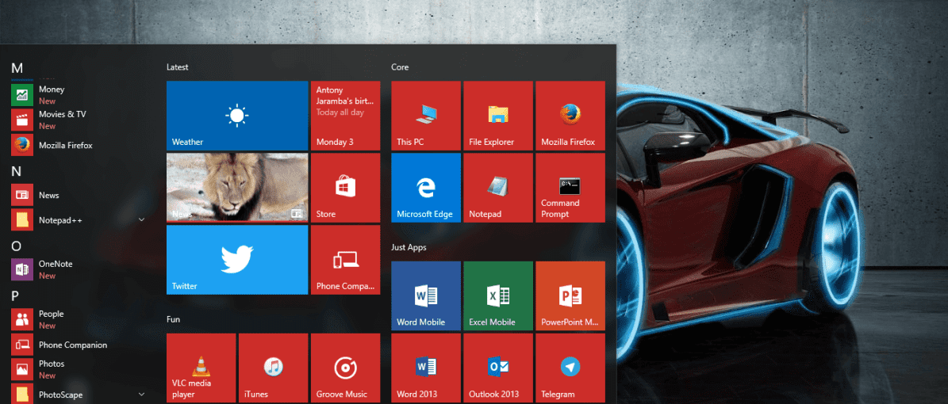Open the Word Mobile tile
This screenshot has width=948, height=404.
click(426, 296)
